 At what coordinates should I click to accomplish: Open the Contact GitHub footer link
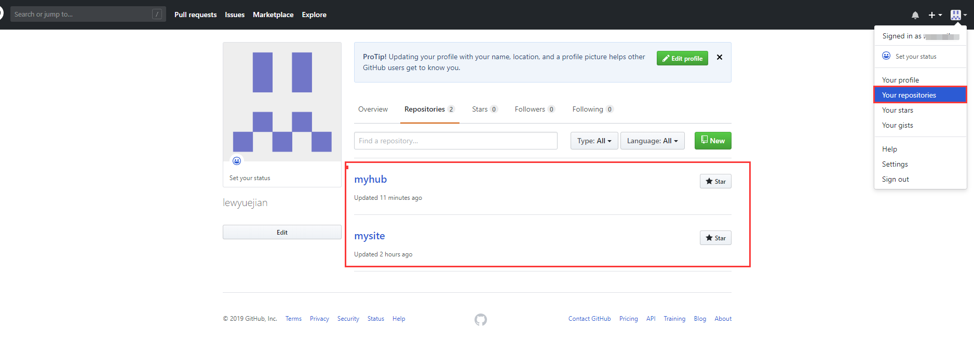(589, 319)
